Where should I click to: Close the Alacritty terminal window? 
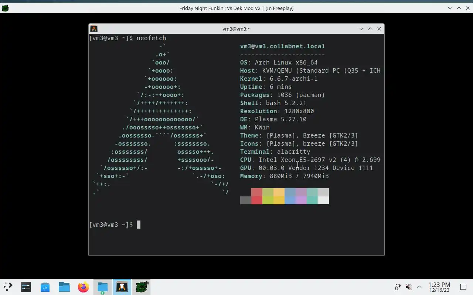[379, 29]
